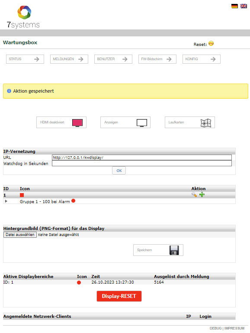The height and width of the screenshot is (333, 250).
Task: Click Datei auswählen file button
Action: click(x=20, y=235)
